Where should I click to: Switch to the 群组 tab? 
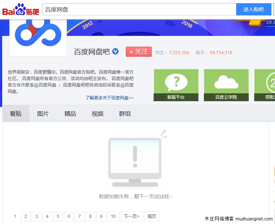coord(125,113)
